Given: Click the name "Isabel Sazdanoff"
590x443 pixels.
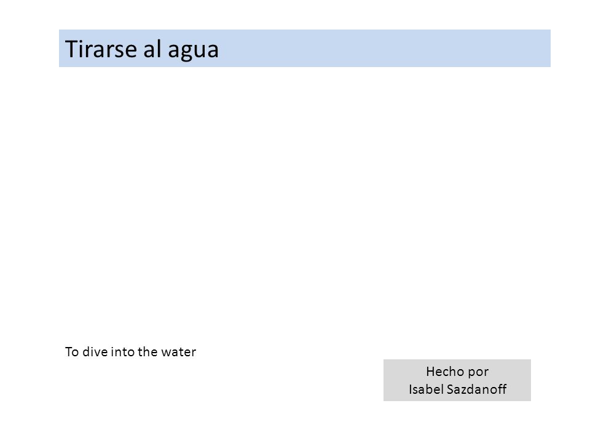Looking at the screenshot, I should [x=457, y=389].
